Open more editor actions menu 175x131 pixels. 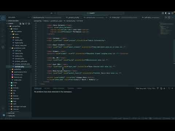(x=172, y=17)
